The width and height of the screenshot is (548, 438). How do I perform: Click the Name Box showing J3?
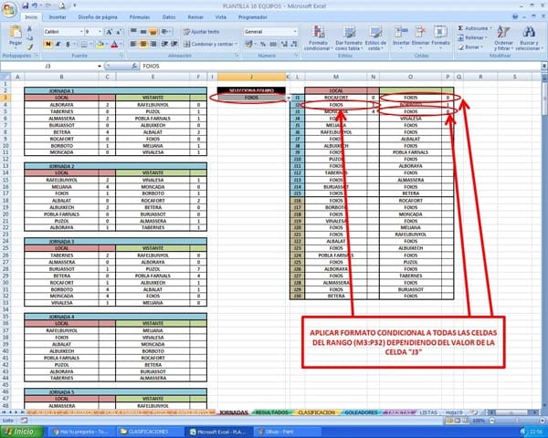click(x=50, y=66)
